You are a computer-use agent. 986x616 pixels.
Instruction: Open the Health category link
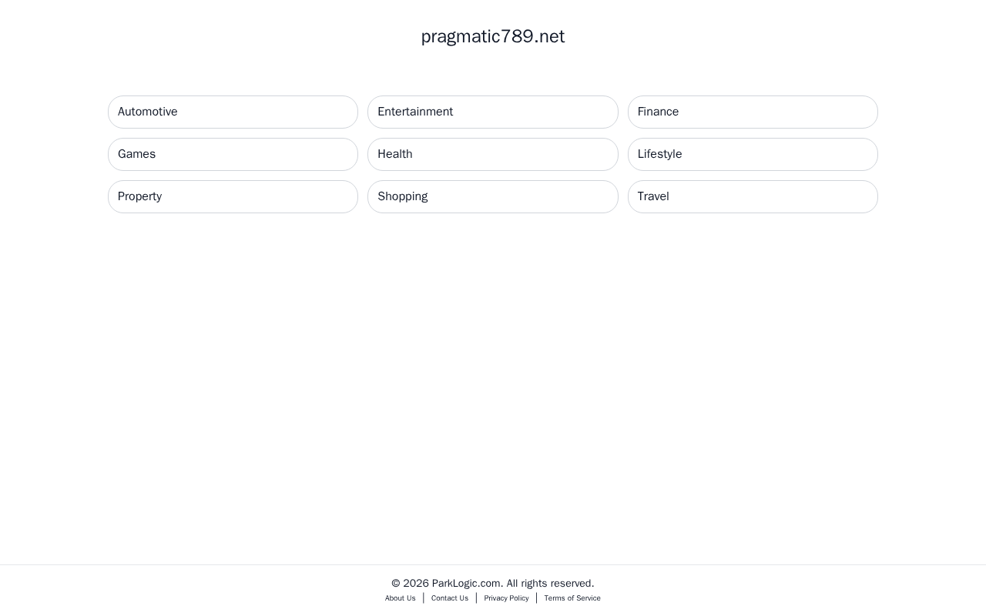click(x=493, y=154)
